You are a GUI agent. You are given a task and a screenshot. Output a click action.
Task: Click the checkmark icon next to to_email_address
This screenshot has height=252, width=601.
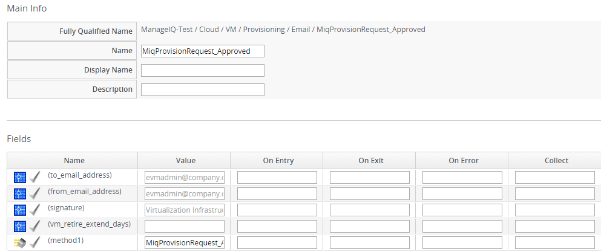pyautogui.click(x=35, y=178)
